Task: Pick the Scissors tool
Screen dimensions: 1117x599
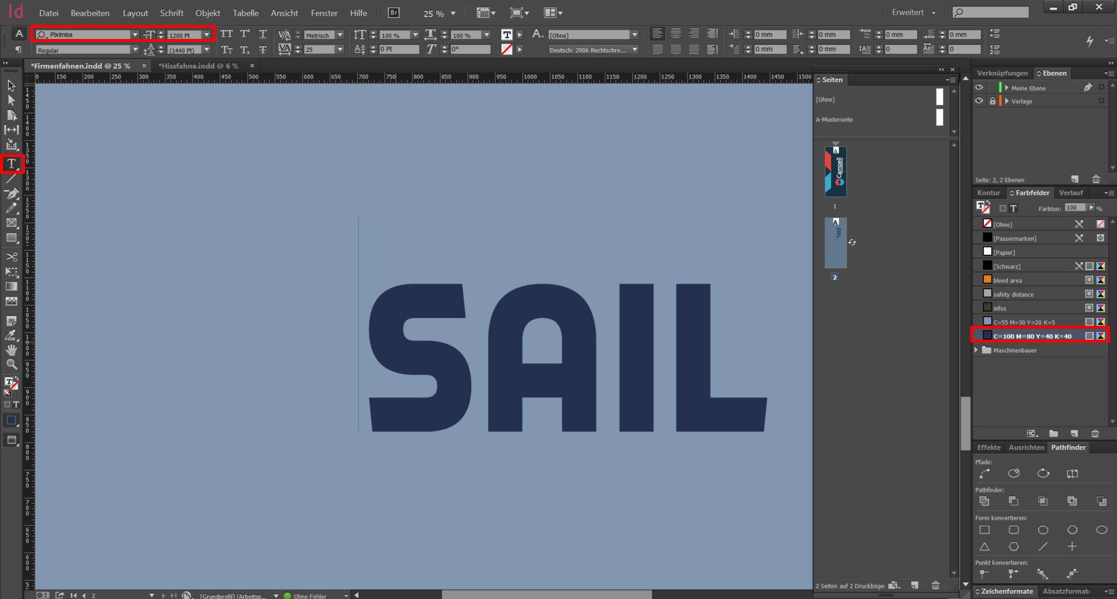Action: 11,256
